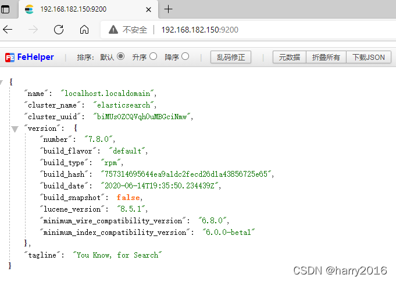Reload the current page

tap(59, 30)
